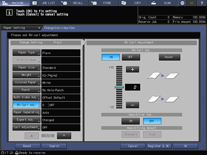Switch to the SCAN tab
The image size is (207, 155).
(x=163, y=3)
